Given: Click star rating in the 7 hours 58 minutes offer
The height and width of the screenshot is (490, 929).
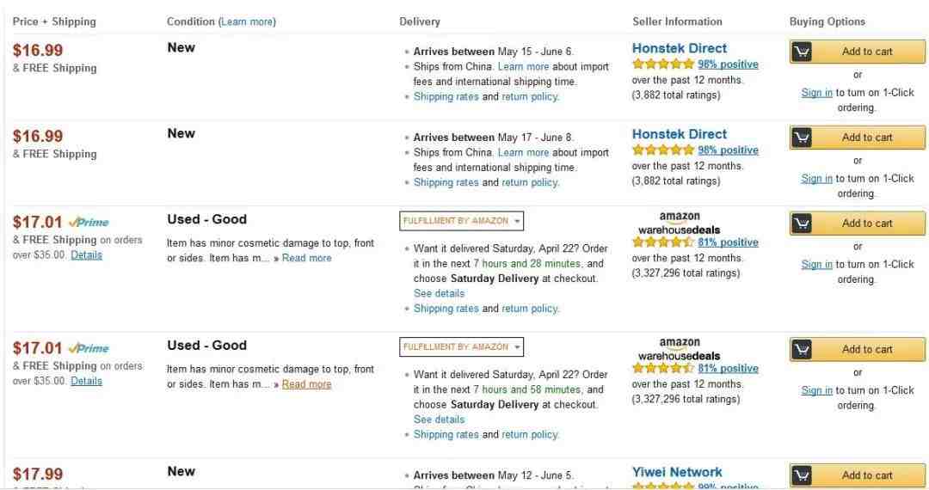Looking at the screenshot, I should 663,369.
